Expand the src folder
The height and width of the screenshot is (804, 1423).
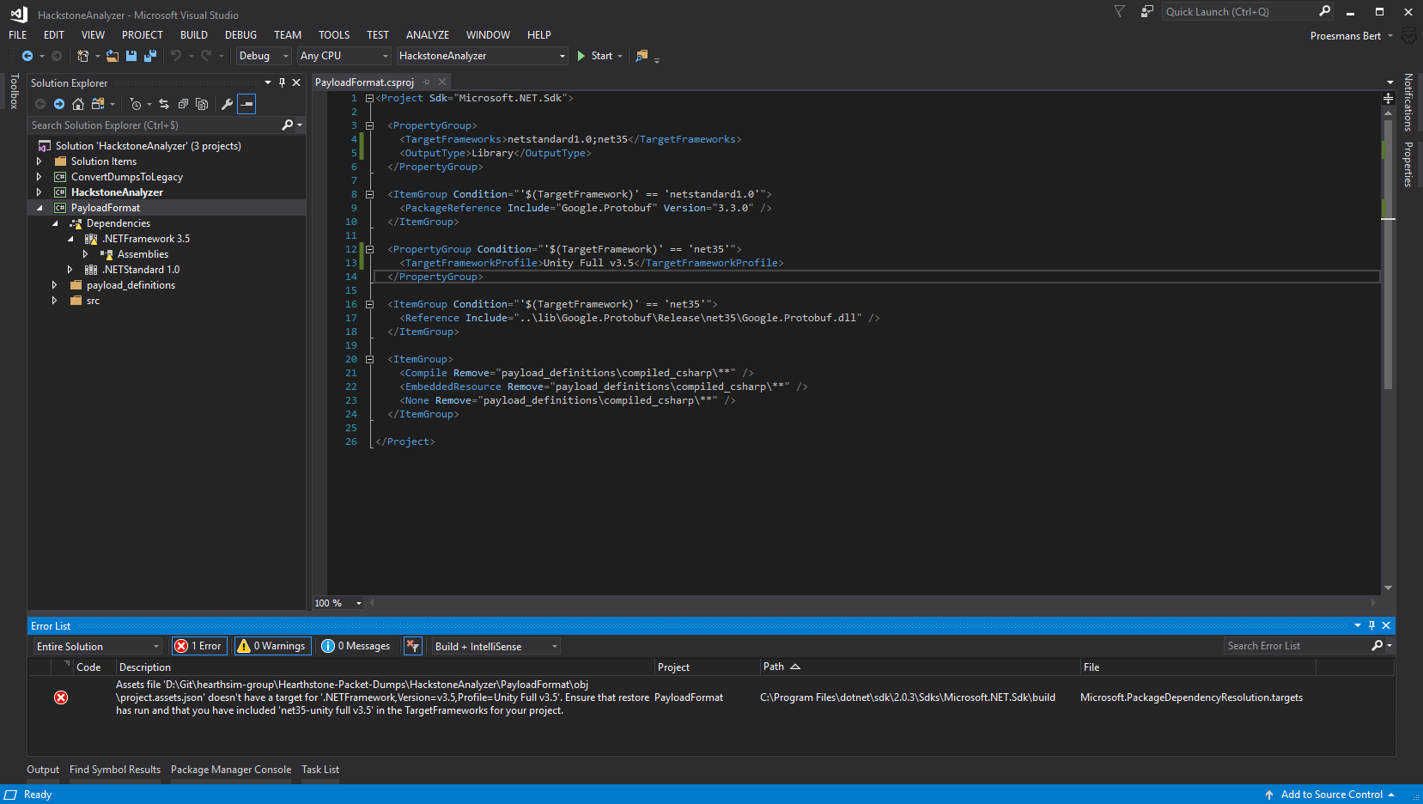[54, 300]
